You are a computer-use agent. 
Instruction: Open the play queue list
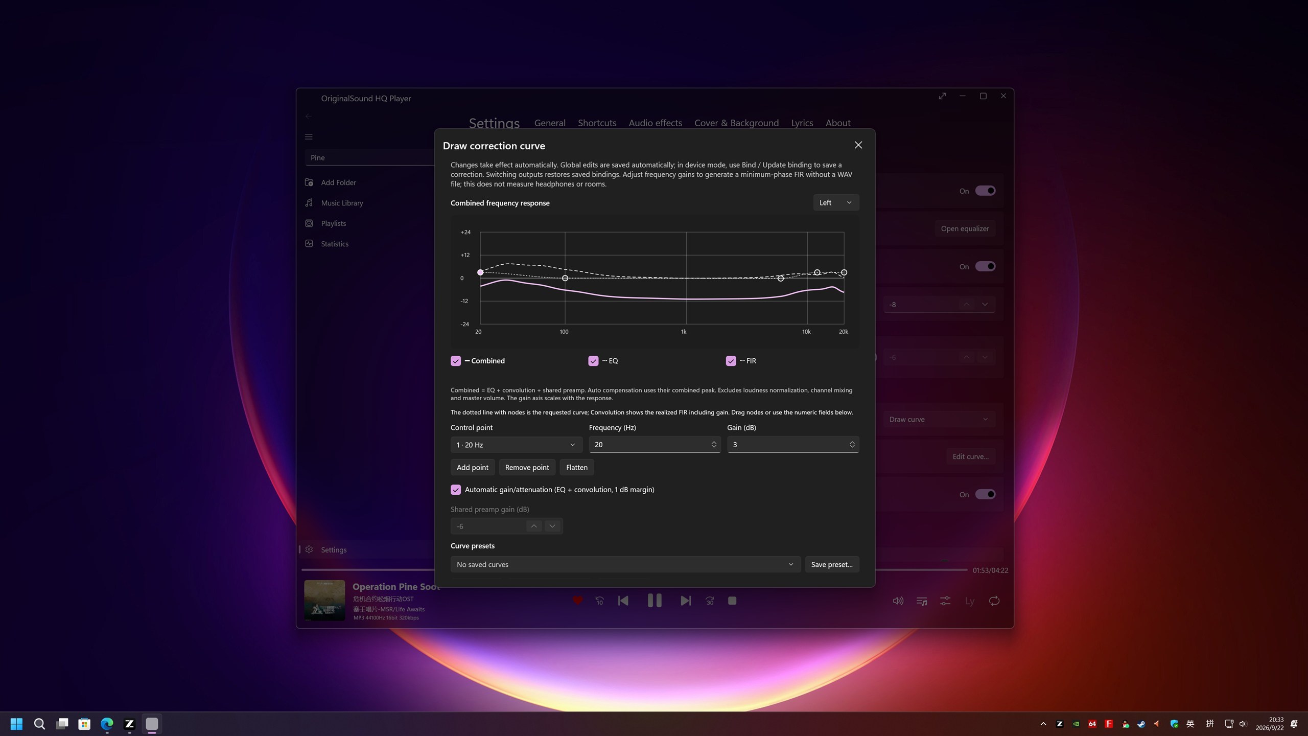point(922,601)
